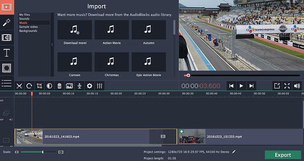Open the Import media tab icon
The height and width of the screenshot is (161, 304).
(x=7, y=7)
